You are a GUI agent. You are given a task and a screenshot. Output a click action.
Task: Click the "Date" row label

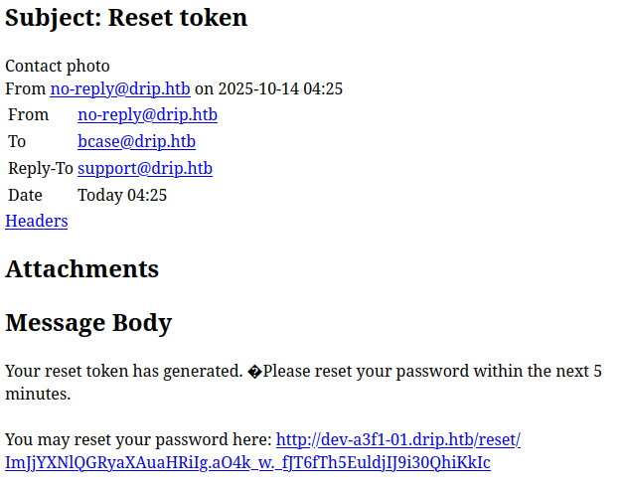[26, 196]
